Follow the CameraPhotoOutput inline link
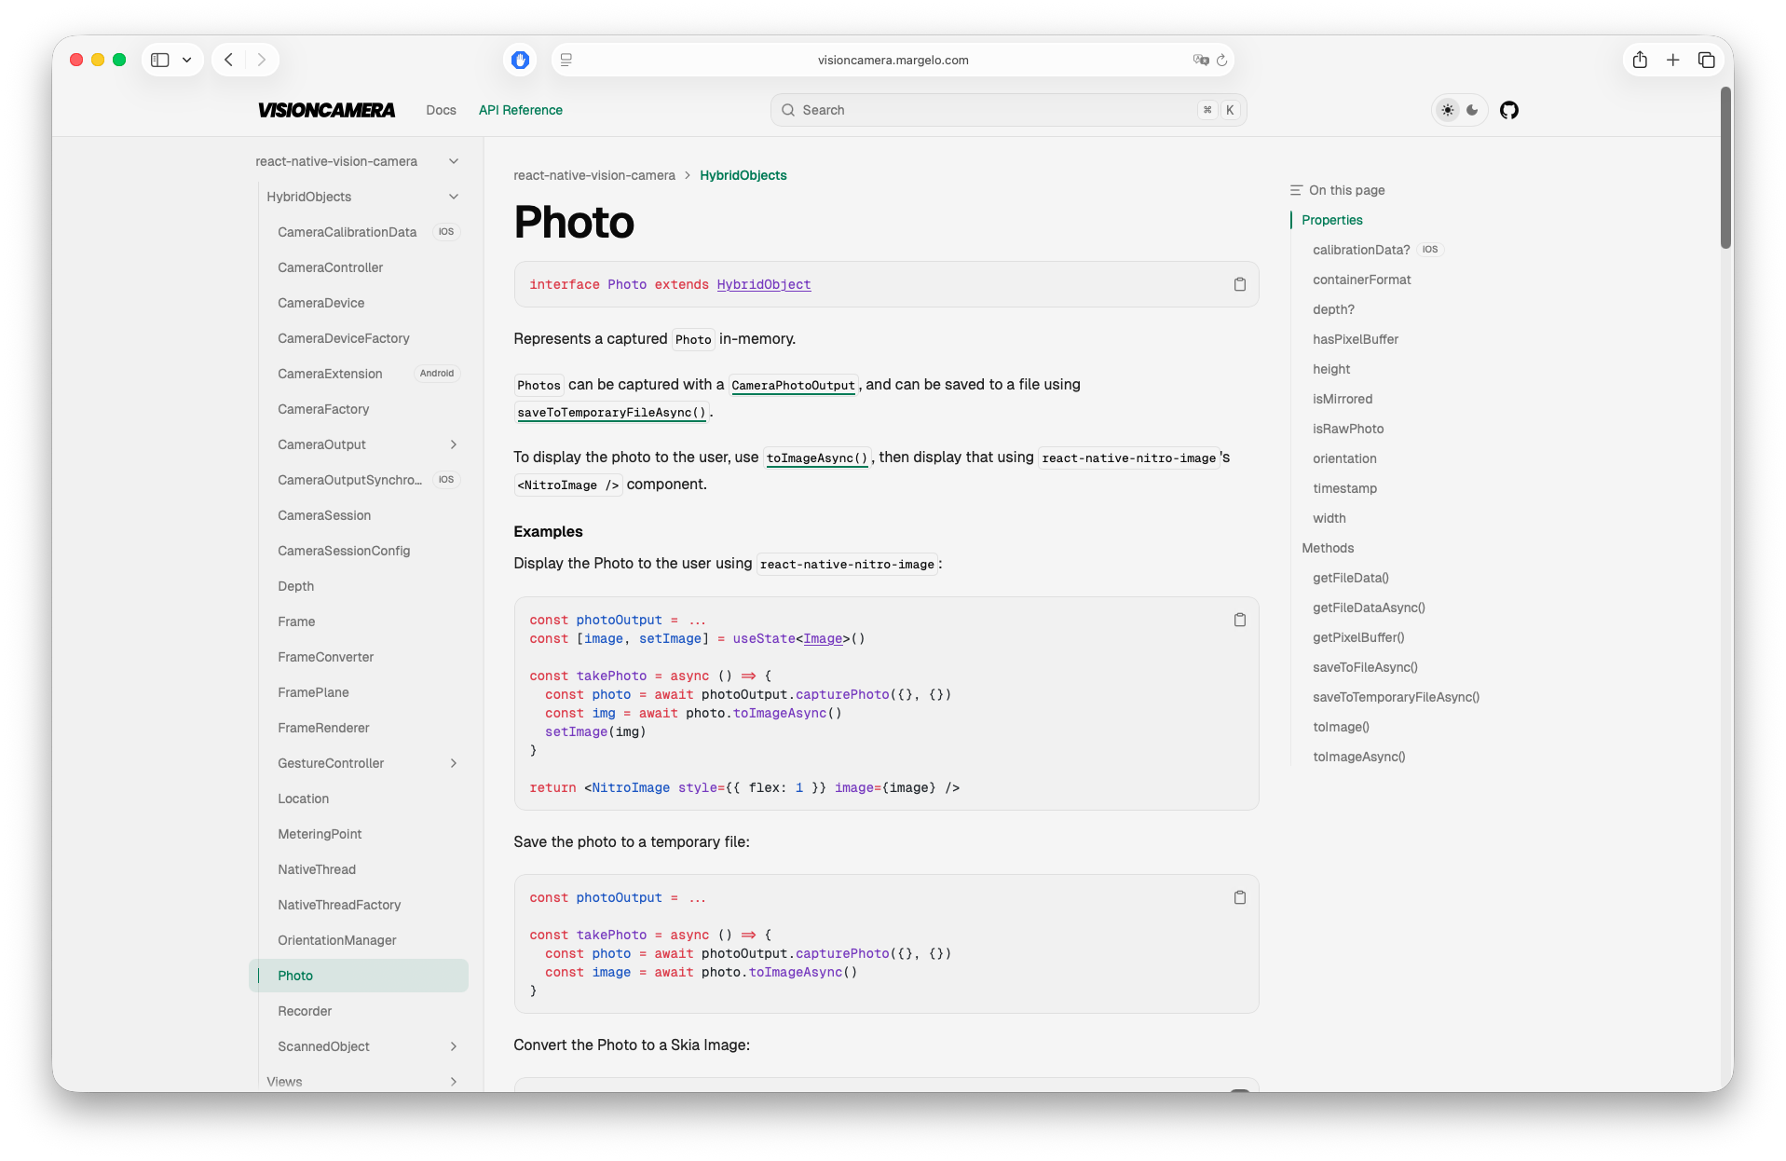This screenshot has width=1786, height=1161. (793, 385)
